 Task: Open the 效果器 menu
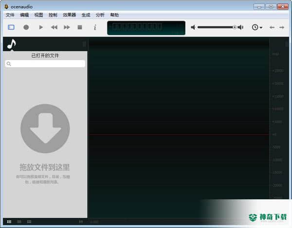click(69, 15)
